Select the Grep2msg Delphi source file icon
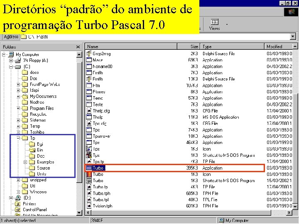 [89, 54]
